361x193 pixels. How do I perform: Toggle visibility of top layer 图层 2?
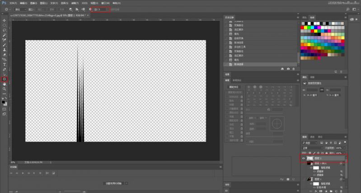[x=304, y=159]
